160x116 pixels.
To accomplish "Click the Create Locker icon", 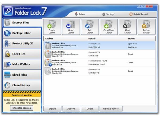I will point(52,27).
